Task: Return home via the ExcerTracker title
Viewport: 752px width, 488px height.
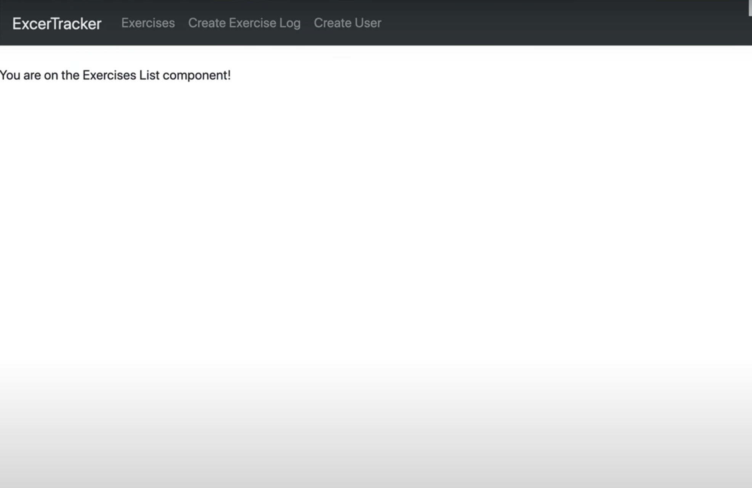Action: (57, 24)
